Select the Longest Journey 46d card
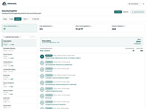Image resolution: width=147 pixels, height=109 pixels. (x=128, y=28)
